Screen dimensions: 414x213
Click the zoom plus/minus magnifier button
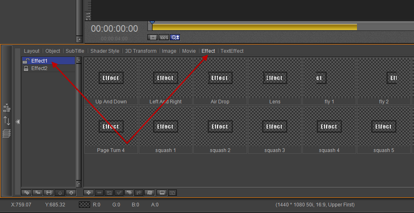click(175, 37)
